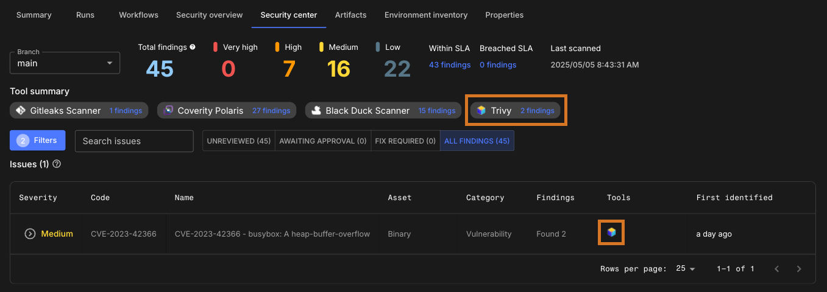
Task: Click the Last scanned timestamp
Action: point(595,64)
